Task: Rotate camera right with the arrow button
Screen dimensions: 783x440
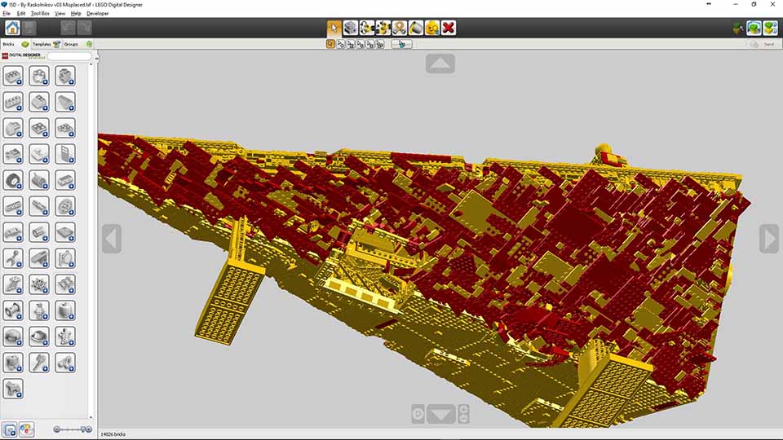Action: [x=768, y=239]
